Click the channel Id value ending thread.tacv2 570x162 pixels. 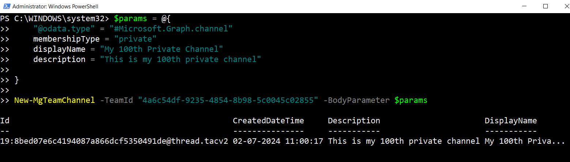(114, 141)
